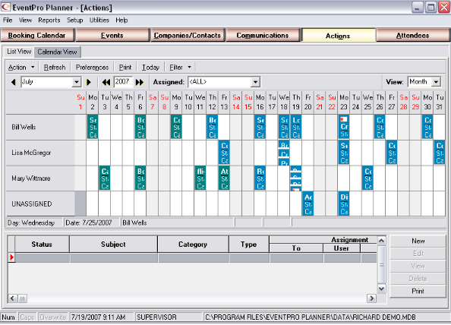
Task: Go to next month arrow
Action: click(89, 82)
